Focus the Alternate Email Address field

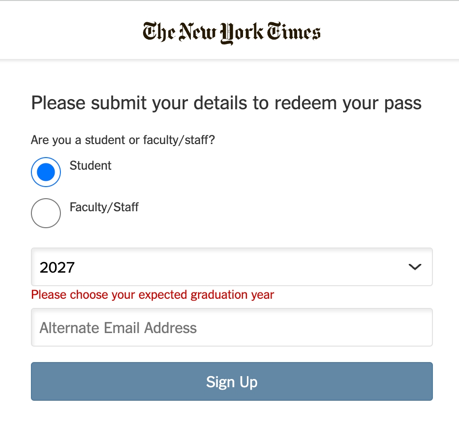[x=231, y=328]
